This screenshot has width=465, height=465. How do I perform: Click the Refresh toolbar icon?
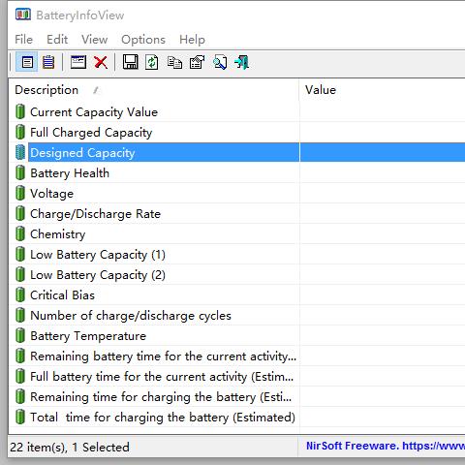[152, 62]
